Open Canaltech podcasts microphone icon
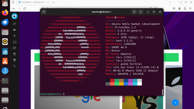The image size is (194, 109). (14, 36)
